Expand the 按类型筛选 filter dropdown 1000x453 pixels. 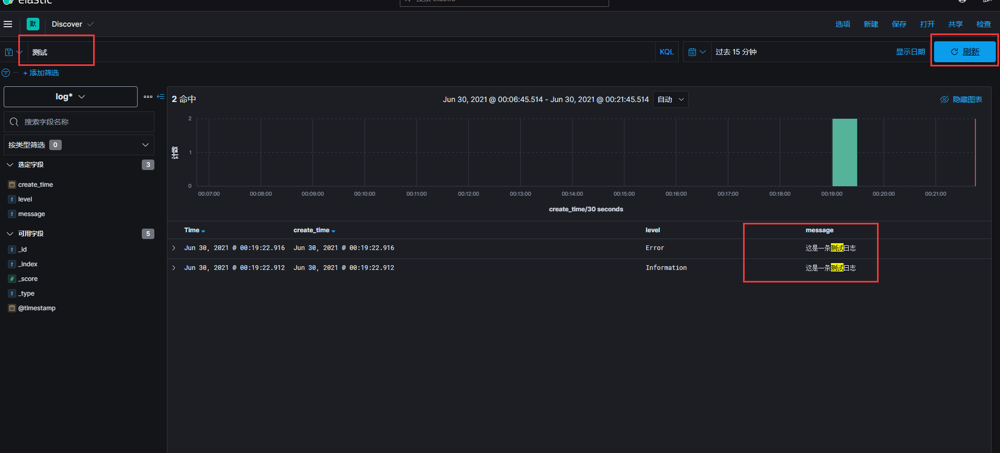[79, 145]
